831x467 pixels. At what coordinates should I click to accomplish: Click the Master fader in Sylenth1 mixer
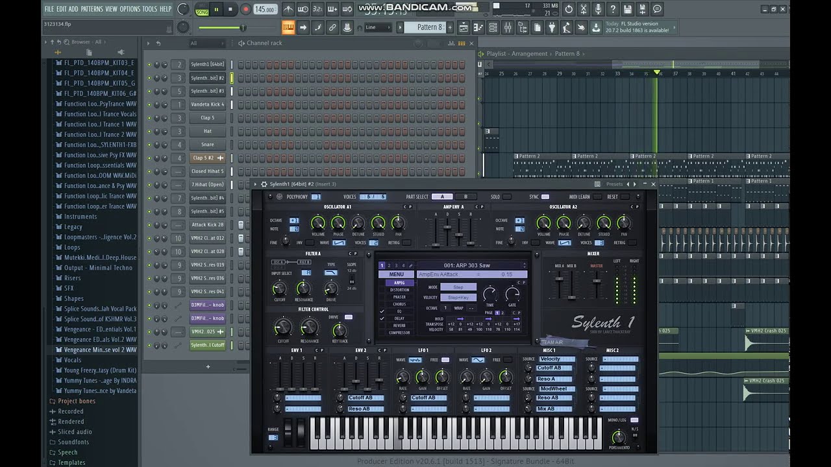point(596,281)
